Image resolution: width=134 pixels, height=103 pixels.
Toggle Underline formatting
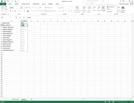click(x=15, y=11)
